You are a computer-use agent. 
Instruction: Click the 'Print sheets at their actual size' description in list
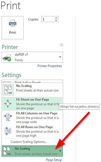click(x=37, y=90)
